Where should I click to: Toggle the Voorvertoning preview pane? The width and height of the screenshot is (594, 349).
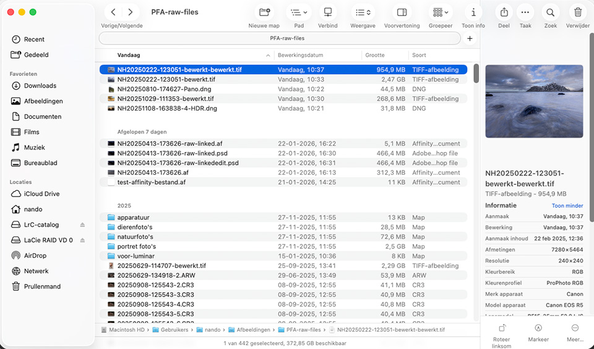pos(402,12)
